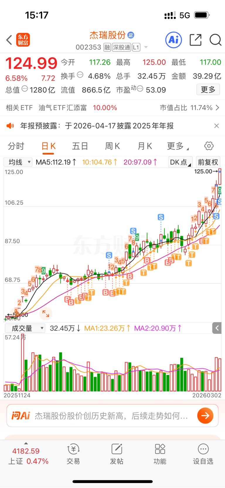
Task: Tap info icon next to 市盈动
Action: [140, 89]
